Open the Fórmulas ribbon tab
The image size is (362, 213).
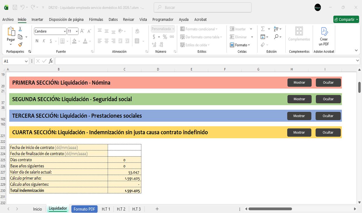96,20
